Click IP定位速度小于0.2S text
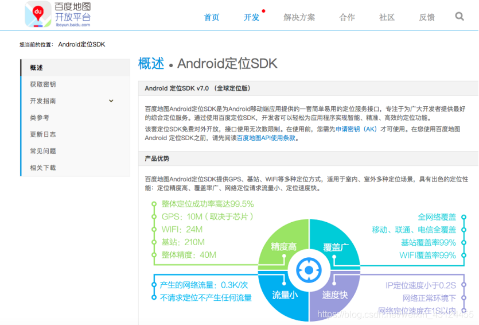This screenshot has height=325, width=479. [x=420, y=285]
